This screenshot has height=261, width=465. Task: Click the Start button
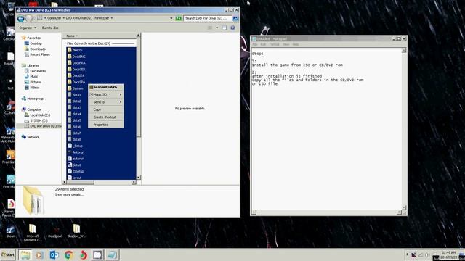tap(8, 254)
